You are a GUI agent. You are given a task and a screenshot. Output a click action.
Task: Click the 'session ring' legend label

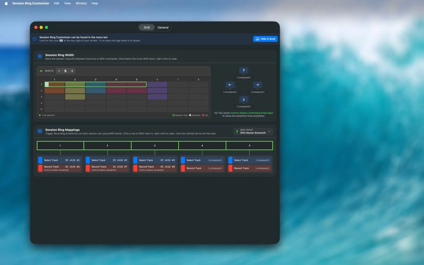pos(181,115)
